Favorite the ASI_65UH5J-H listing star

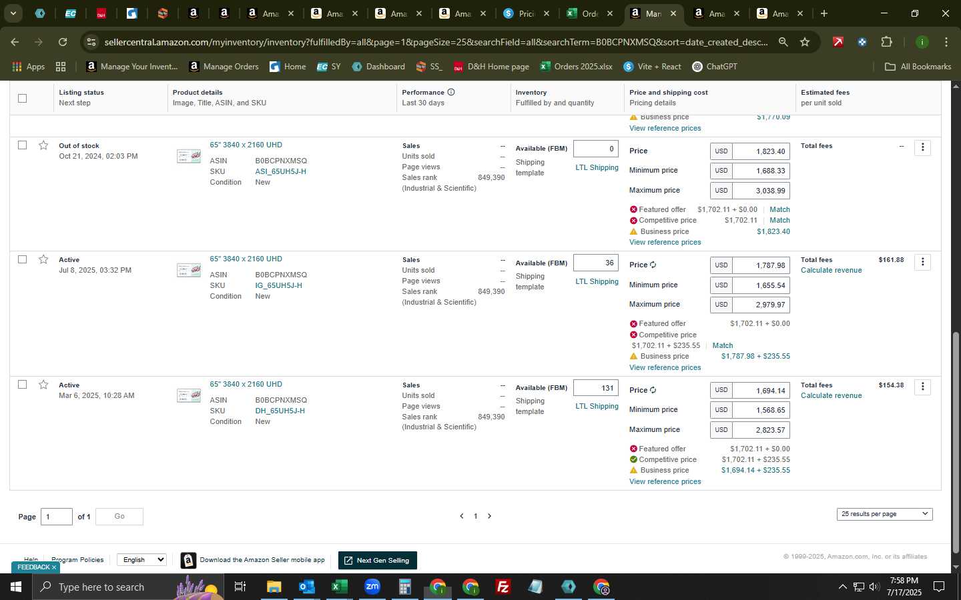43,145
